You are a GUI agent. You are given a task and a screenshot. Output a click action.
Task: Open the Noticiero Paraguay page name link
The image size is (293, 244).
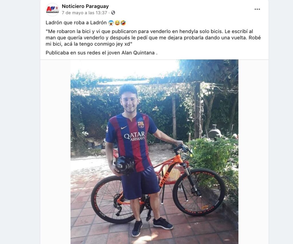coord(85,6)
